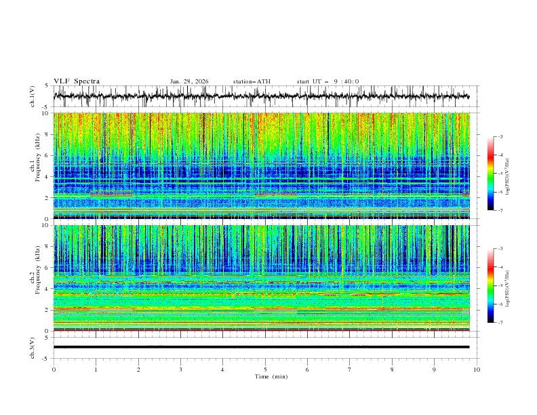The width and height of the screenshot is (537, 415).
Task: Click the "-3" label on ch.2 color scale
Action: tap(500, 249)
